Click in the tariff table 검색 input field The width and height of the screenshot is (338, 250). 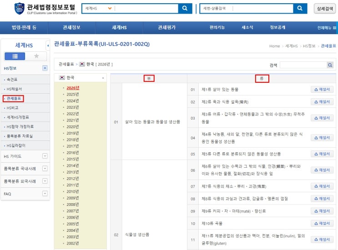click(303, 65)
